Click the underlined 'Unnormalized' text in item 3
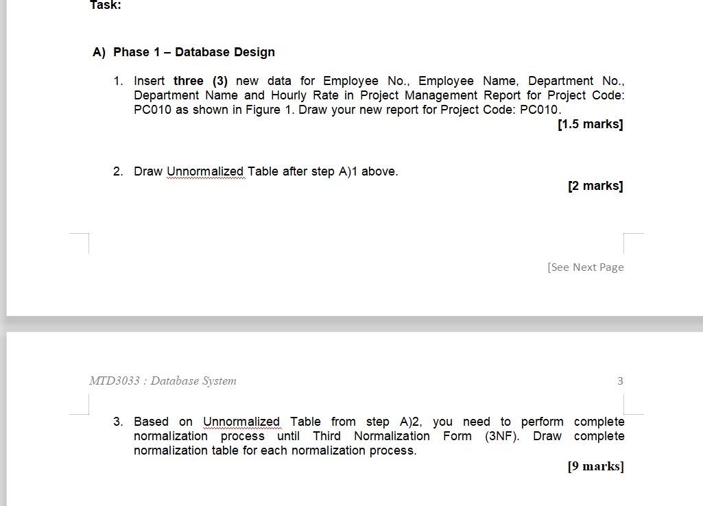Image resolution: width=703 pixels, height=506 pixels. click(x=241, y=421)
